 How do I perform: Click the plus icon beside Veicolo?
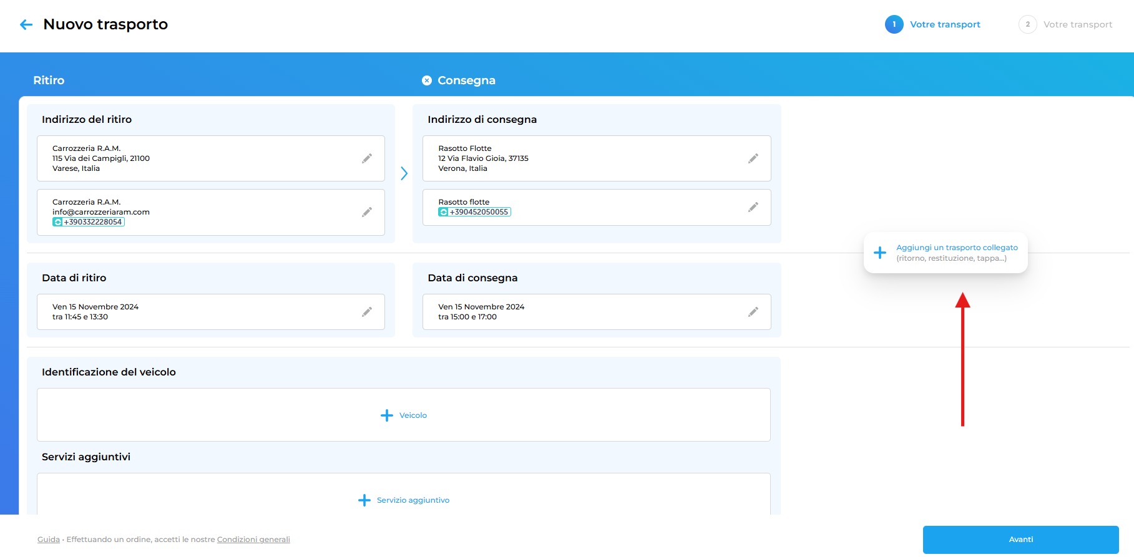tap(387, 415)
